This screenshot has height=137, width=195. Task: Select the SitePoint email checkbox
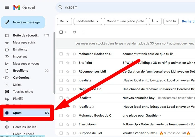point(61,63)
